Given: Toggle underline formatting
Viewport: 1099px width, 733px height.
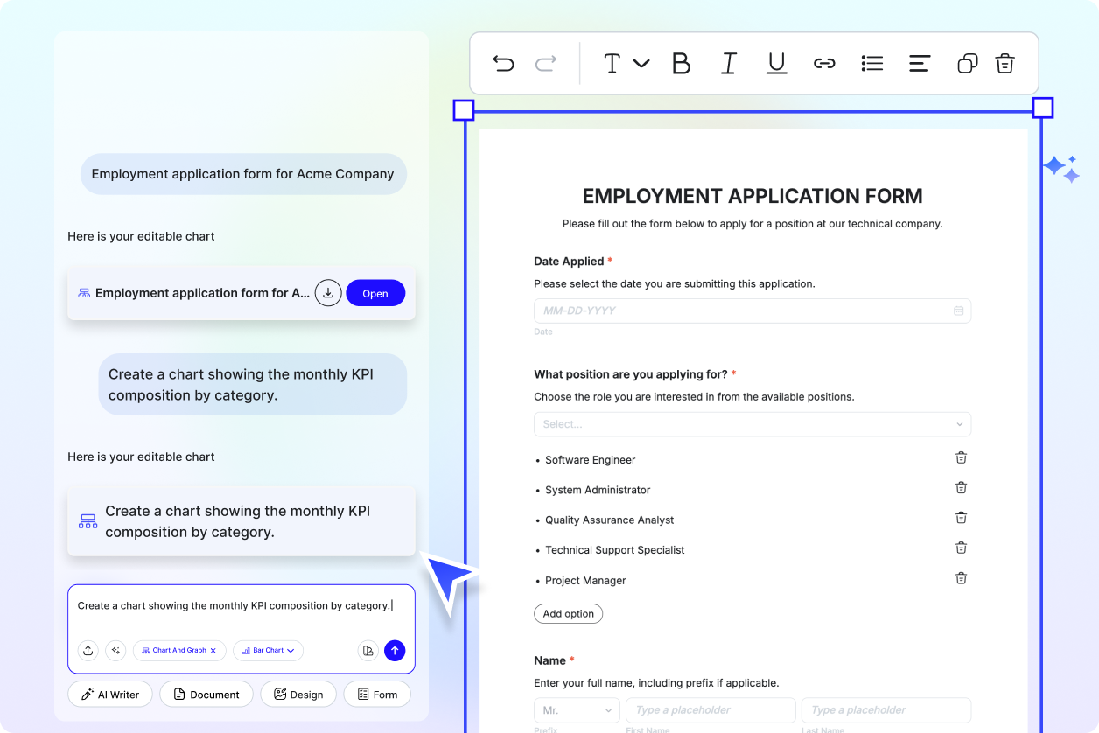Looking at the screenshot, I should coord(776,63).
